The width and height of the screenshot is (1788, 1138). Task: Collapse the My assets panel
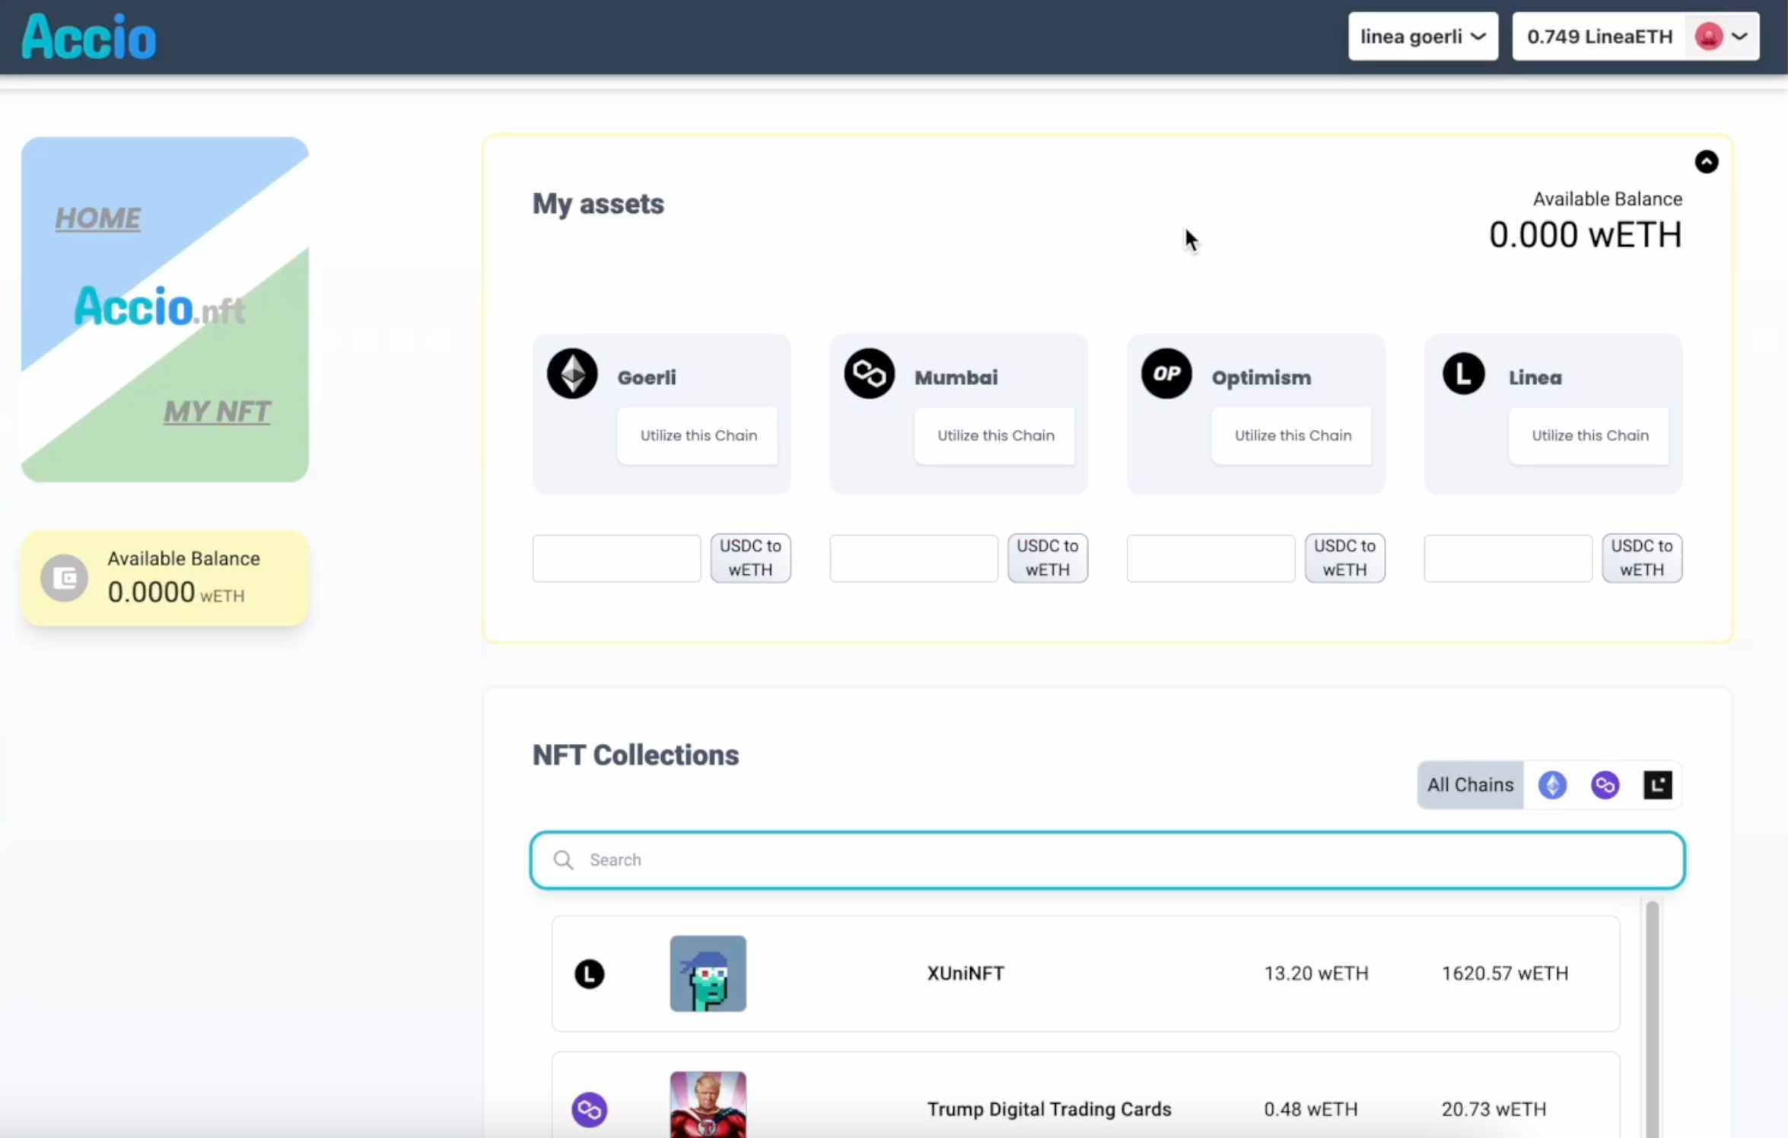click(x=1706, y=162)
